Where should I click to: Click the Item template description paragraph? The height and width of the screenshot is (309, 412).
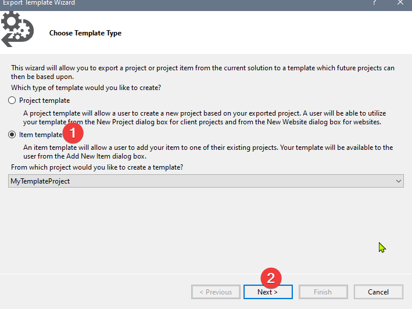(x=208, y=152)
